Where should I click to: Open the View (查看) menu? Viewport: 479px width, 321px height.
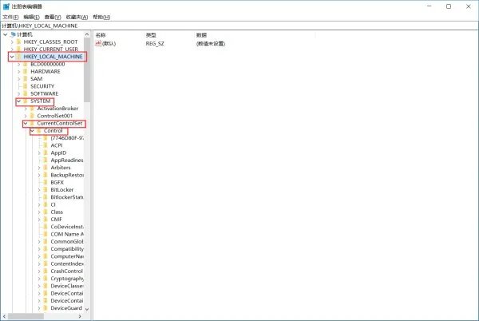[x=53, y=17]
